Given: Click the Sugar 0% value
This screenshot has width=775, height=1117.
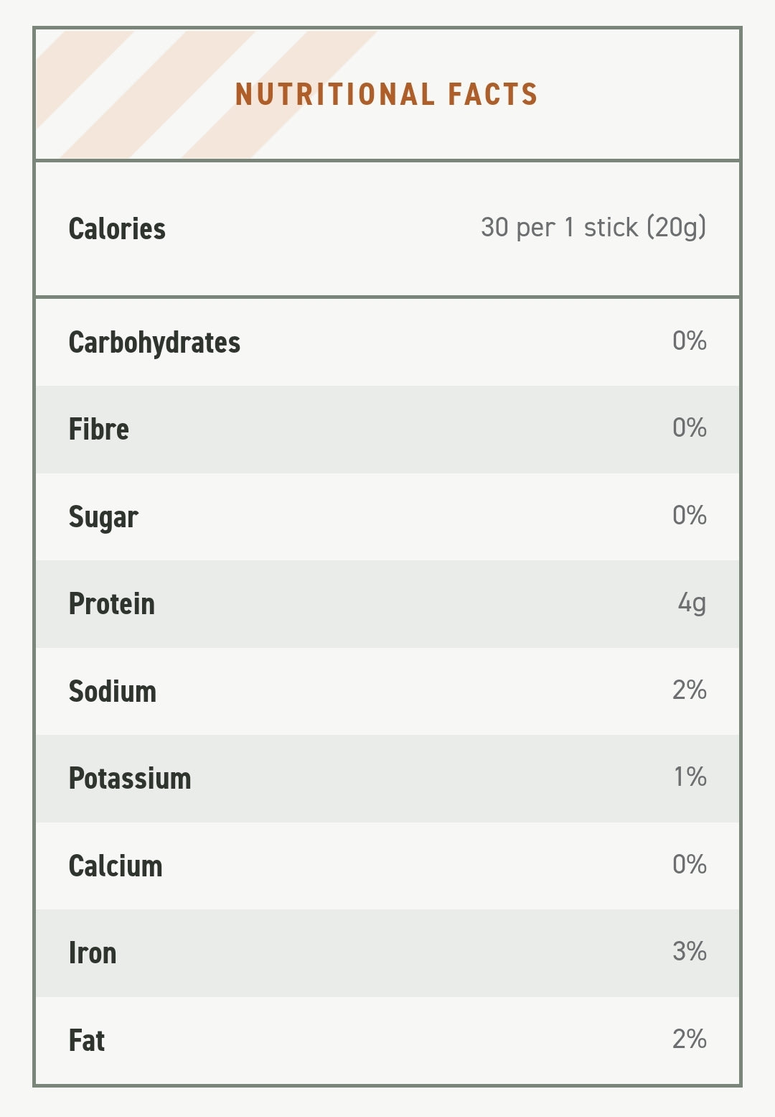Looking at the screenshot, I should pyautogui.click(x=690, y=515).
